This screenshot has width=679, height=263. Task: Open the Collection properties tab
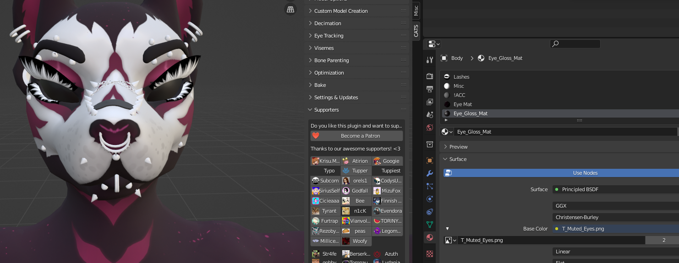coord(430,145)
